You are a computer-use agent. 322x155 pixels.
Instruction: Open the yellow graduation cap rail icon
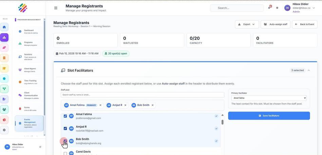pos(4,68)
